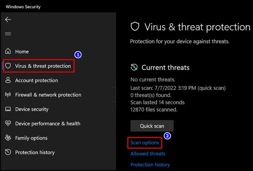Open Firewall & network protection
253x171 pixels.
tap(48, 95)
